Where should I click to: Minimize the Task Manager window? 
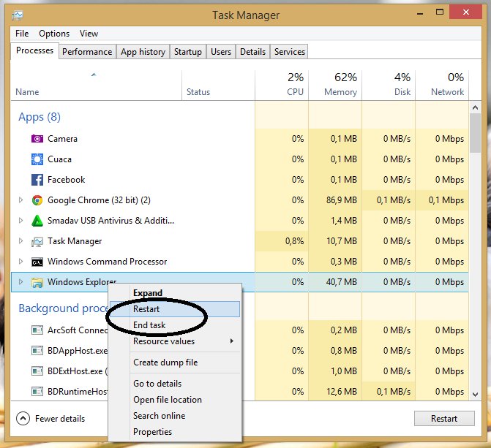click(420, 13)
